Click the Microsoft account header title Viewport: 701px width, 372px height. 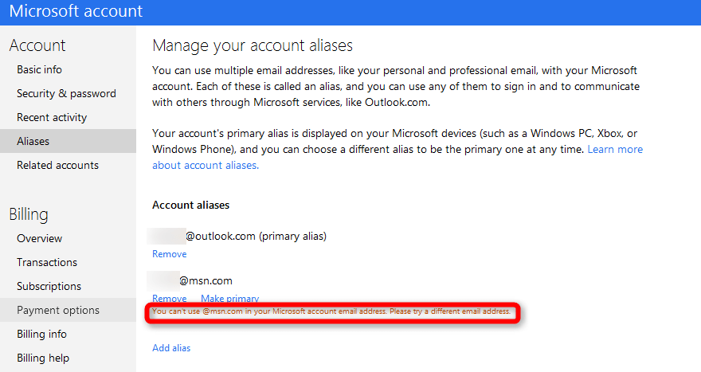click(76, 11)
